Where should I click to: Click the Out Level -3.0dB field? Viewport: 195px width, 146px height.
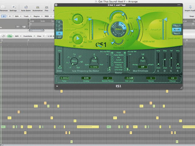129,78
